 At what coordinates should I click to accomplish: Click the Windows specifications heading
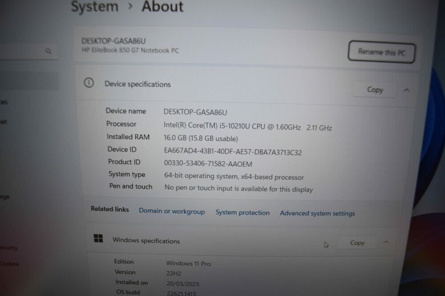[146, 241]
